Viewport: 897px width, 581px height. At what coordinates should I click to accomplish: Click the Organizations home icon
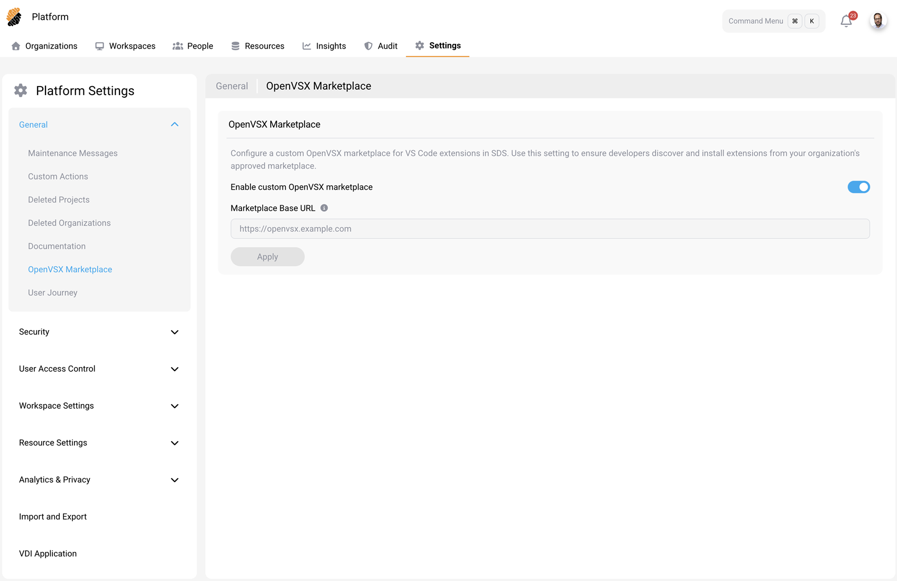pos(16,46)
